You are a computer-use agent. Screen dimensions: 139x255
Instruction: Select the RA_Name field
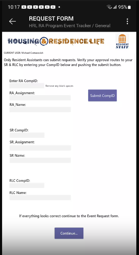point(40,109)
